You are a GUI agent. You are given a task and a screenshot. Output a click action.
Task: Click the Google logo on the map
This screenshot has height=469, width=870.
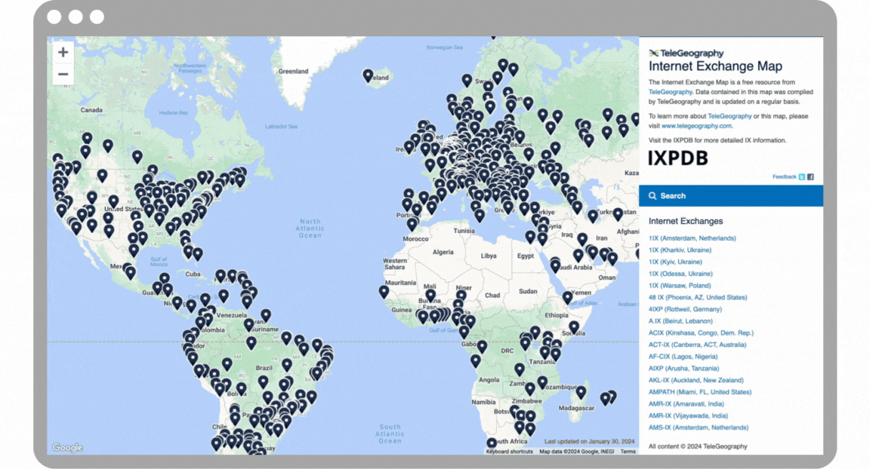tap(66, 447)
